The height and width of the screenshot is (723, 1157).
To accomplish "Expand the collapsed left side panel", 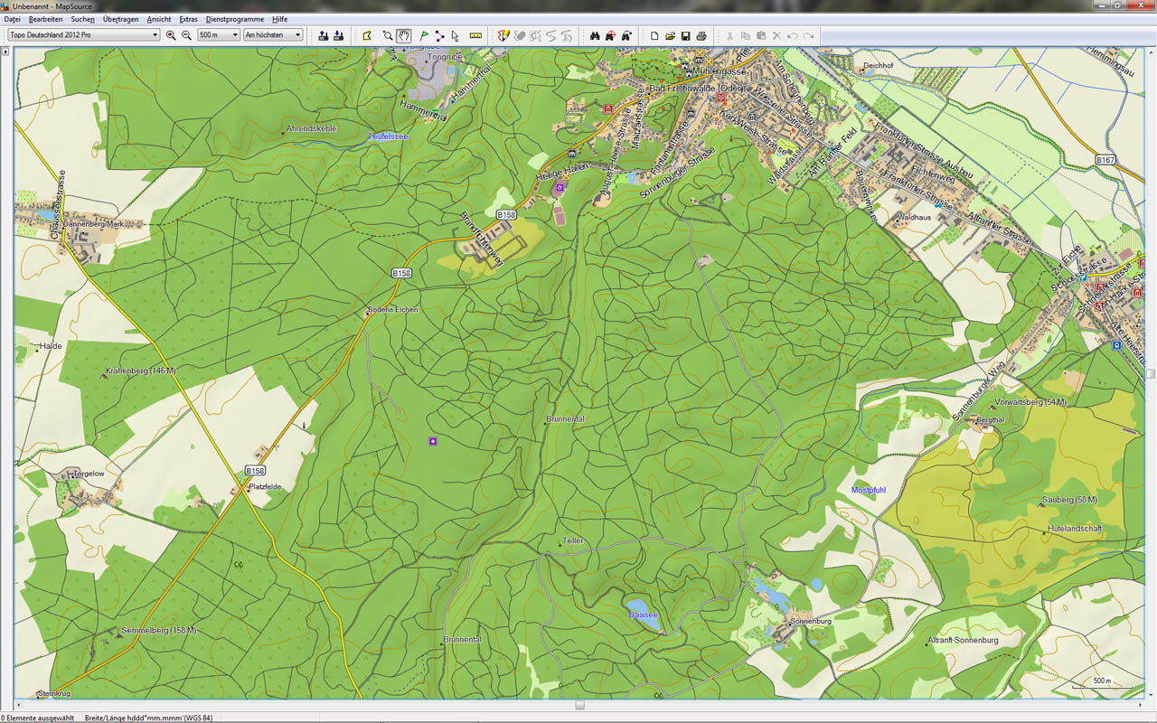I will click(5, 52).
